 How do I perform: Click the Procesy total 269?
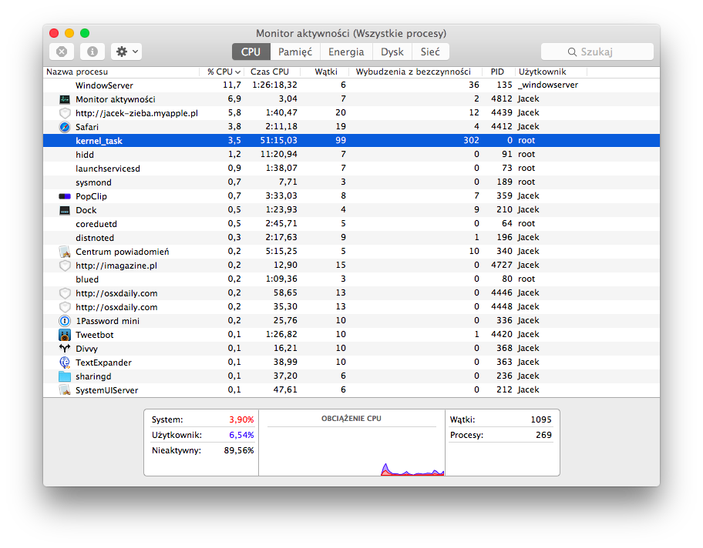point(544,435)
